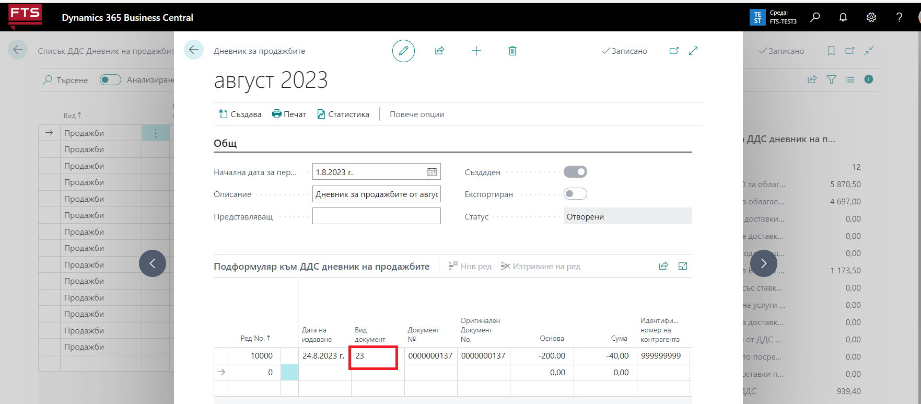Open Статистика action
921x404 pixels.
[343, 114]
